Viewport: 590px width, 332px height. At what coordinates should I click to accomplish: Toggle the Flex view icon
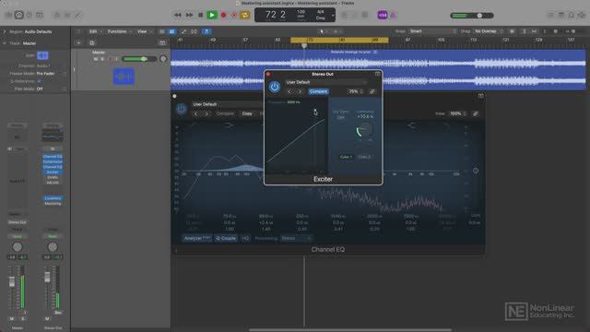pyautogui.click(x=194, y=31)
